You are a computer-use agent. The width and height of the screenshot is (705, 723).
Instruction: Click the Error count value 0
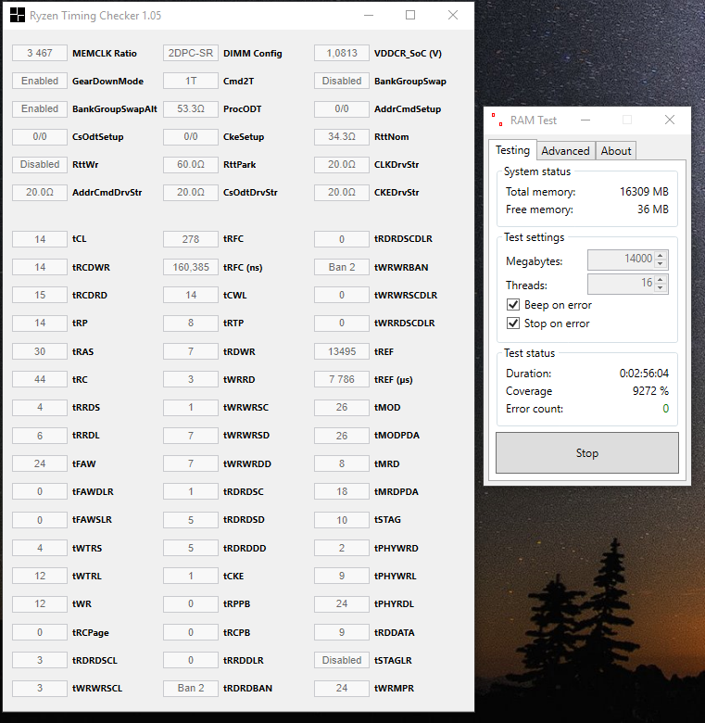click(x=665, y=409)
